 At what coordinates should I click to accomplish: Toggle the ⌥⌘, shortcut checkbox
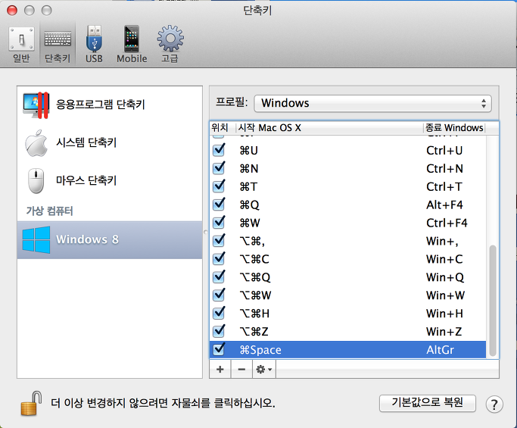(219, 241)
